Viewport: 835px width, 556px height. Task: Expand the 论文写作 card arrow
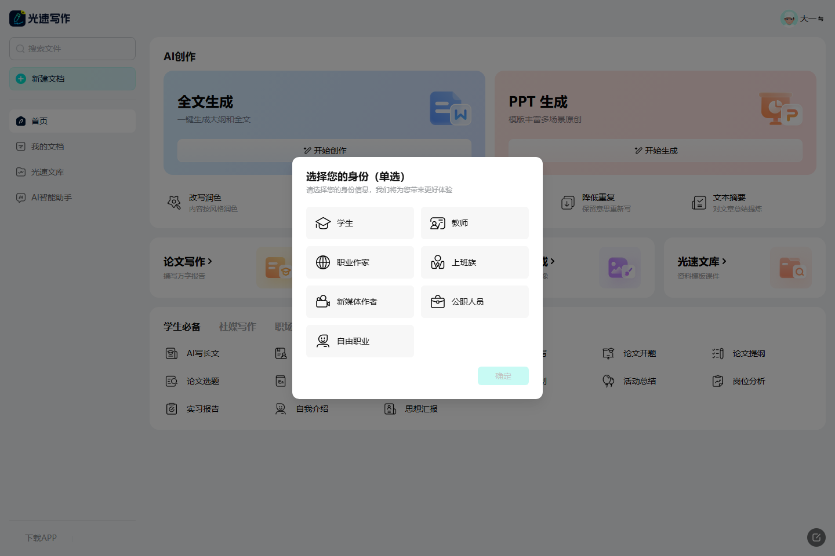(210, 262)
